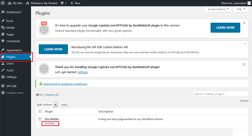Viewport: 252px width, 136px height.
Task: Click the Divi Builder plugin name
Action: (x=52, y=119)
